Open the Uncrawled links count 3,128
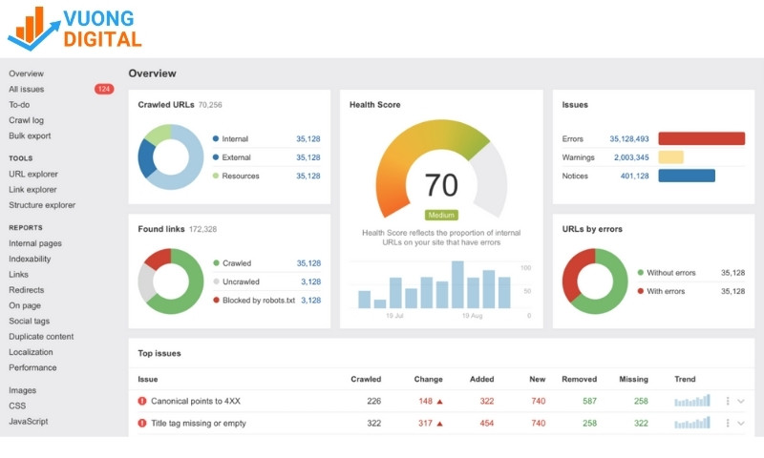The height and width of the screenshot is (458, 764). point(310,281)
